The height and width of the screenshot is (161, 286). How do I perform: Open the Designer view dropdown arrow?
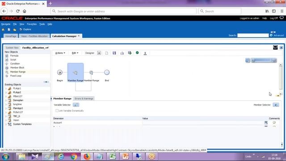pyautogui.click(x=99, y=53)
